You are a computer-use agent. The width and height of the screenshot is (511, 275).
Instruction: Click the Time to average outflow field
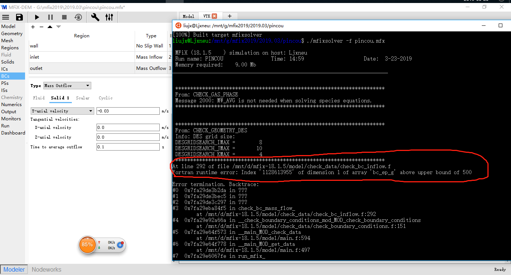(128, 147)
